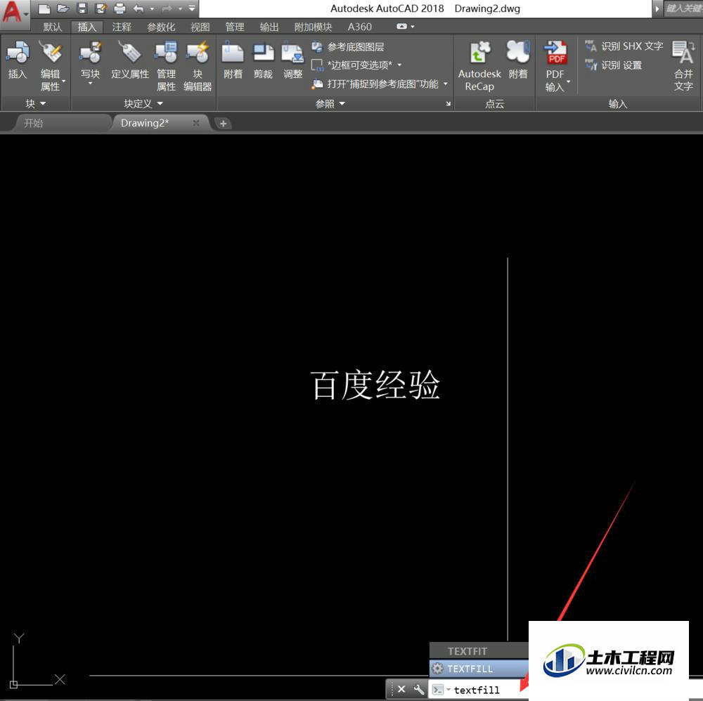Image resolution: width=703 pixels, height=701 pixels.
Task: Click the Plot printer icon
Action: (120, 8)
